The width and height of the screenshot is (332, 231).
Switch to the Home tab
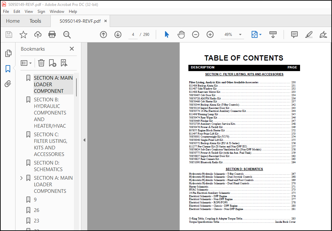click(13, 21)
